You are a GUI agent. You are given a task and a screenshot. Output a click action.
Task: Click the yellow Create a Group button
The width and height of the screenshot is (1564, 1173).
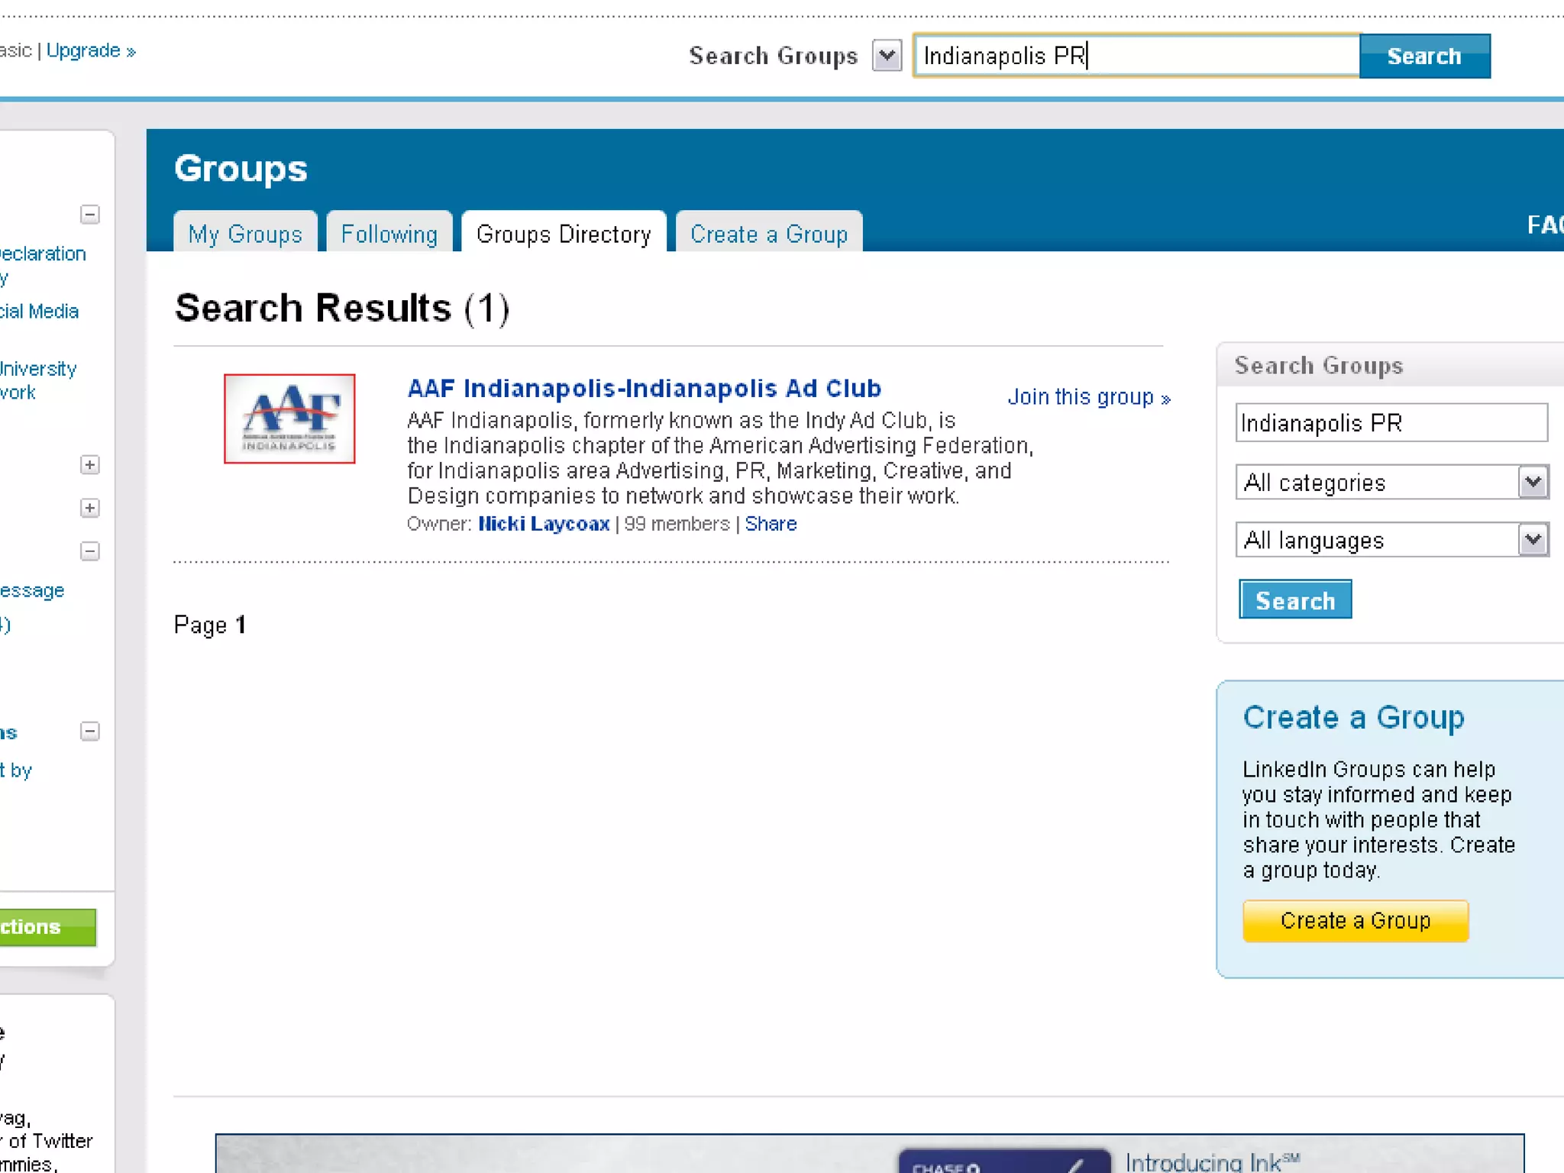tap(1355, 920)
